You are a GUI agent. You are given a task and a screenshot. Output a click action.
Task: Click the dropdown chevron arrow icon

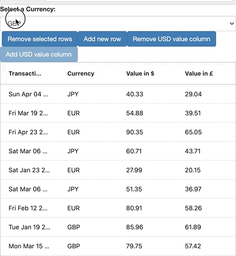coord(232,24)
